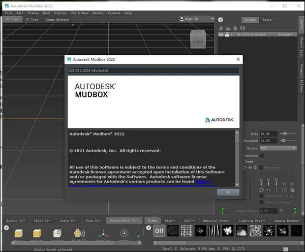
Task: Select the Translate tool icon in tray
Action: point(104,234)
